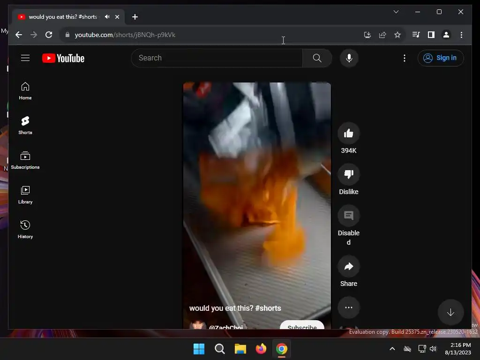This screenshot has width=480, height=360.
Task: Open File Explorer from taskbar
Action: [x=240, y=349]
